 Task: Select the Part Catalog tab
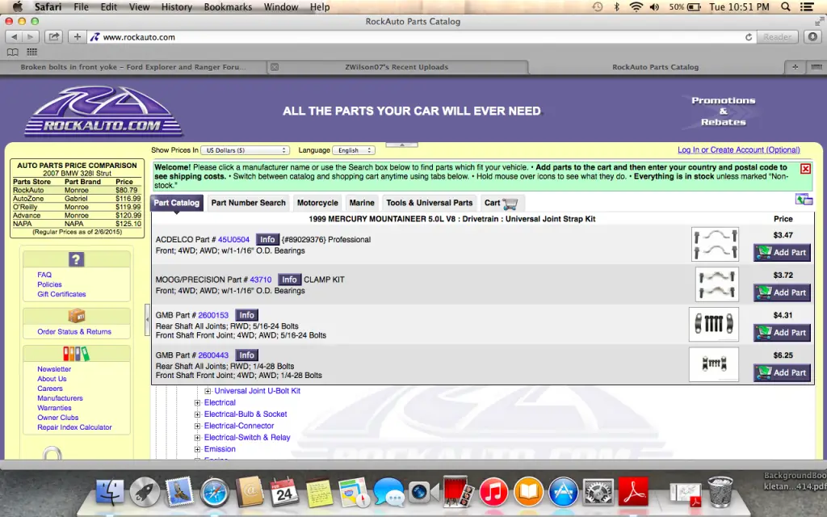(177, 203)
